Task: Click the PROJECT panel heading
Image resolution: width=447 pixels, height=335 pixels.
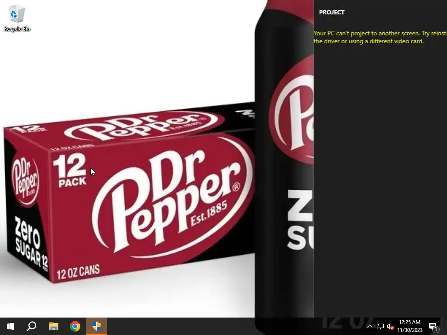Action: pyautogui.click(x=332, y=12)
